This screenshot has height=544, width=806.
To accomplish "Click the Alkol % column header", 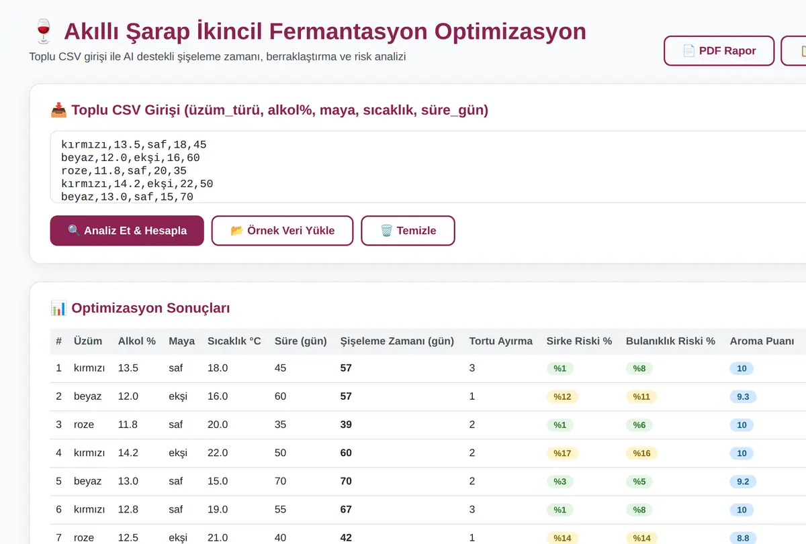I will coord(137,341).
